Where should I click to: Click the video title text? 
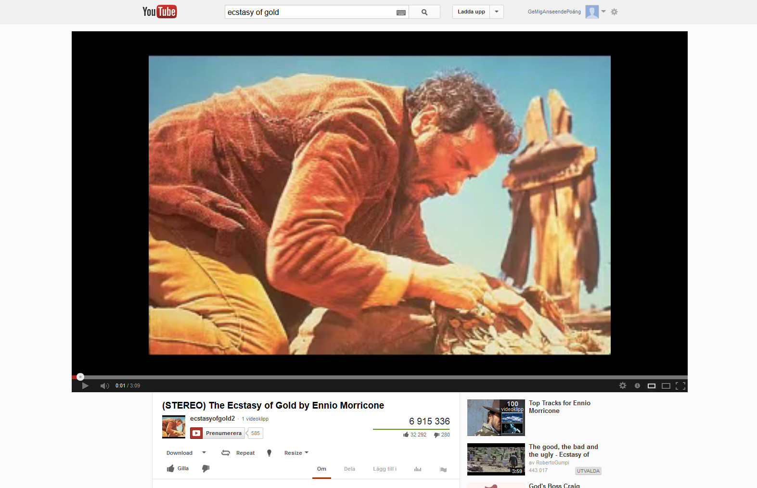click(273, 406)
